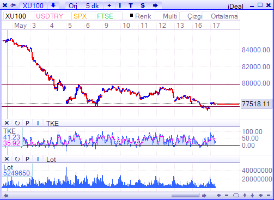Toggle the Multi chart mode
The image size is (274, 200).
click(169, 16)
